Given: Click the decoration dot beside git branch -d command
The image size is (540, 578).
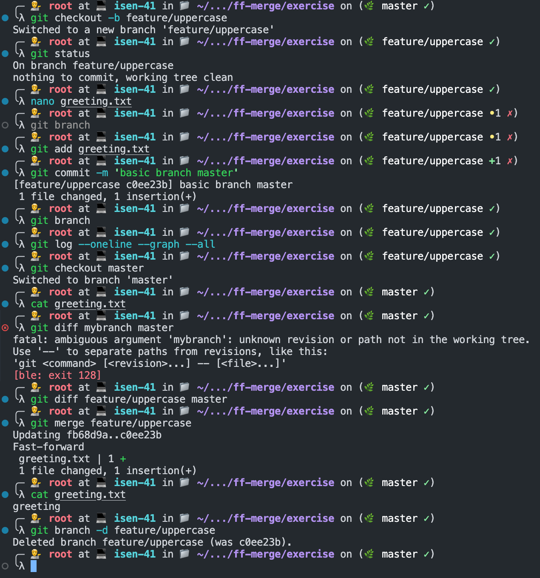Looking at the screenshot, I should coord(5,530).
